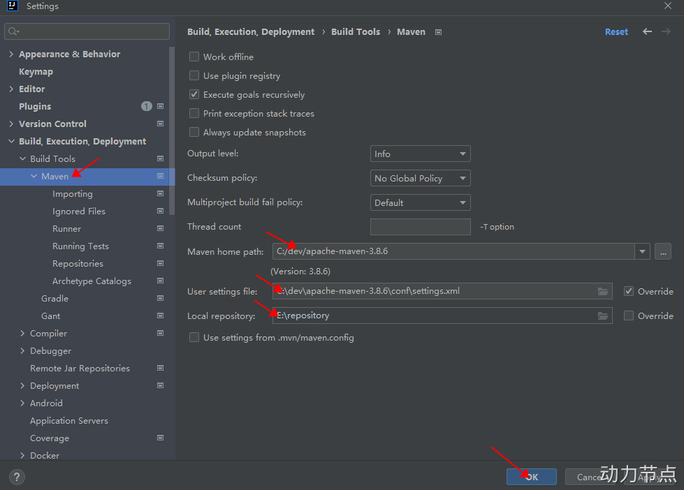Open Application Servers settings
This screenshot has height=490, width=684.
pyautogui.click(x=69, y=421)
